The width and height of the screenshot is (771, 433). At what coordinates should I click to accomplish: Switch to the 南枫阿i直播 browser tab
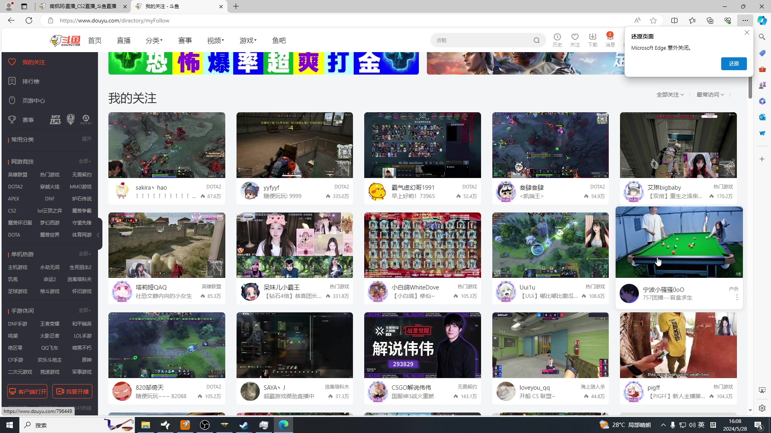click(x=82, y=6)
